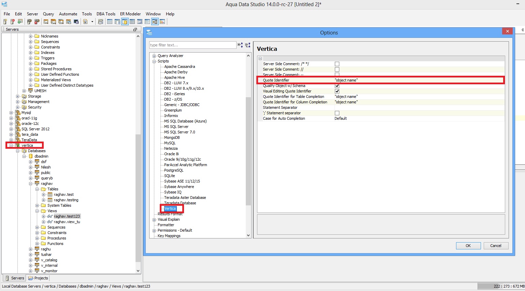
Task: Click the server connect plug icon
Action: [29, 21]
